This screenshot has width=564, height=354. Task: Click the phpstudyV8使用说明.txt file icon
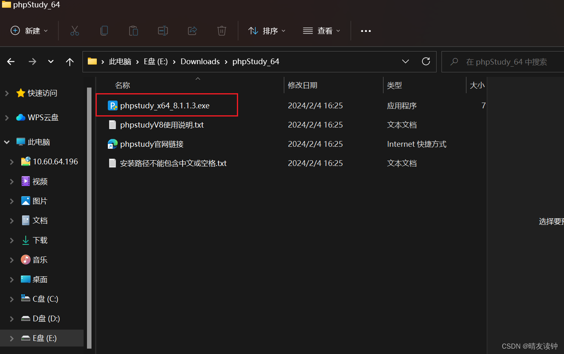pyautogui.click(x=112, y=125)
